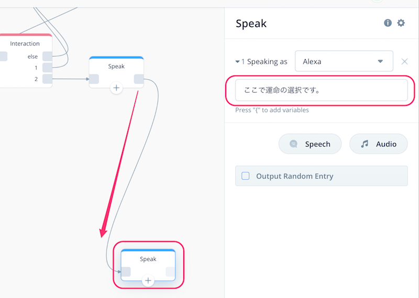The width and height of the screenshot is (419, 298).
Task: Remove the Alexa speech entry with X
Action: pyautogui.click(x=404, y=61)
